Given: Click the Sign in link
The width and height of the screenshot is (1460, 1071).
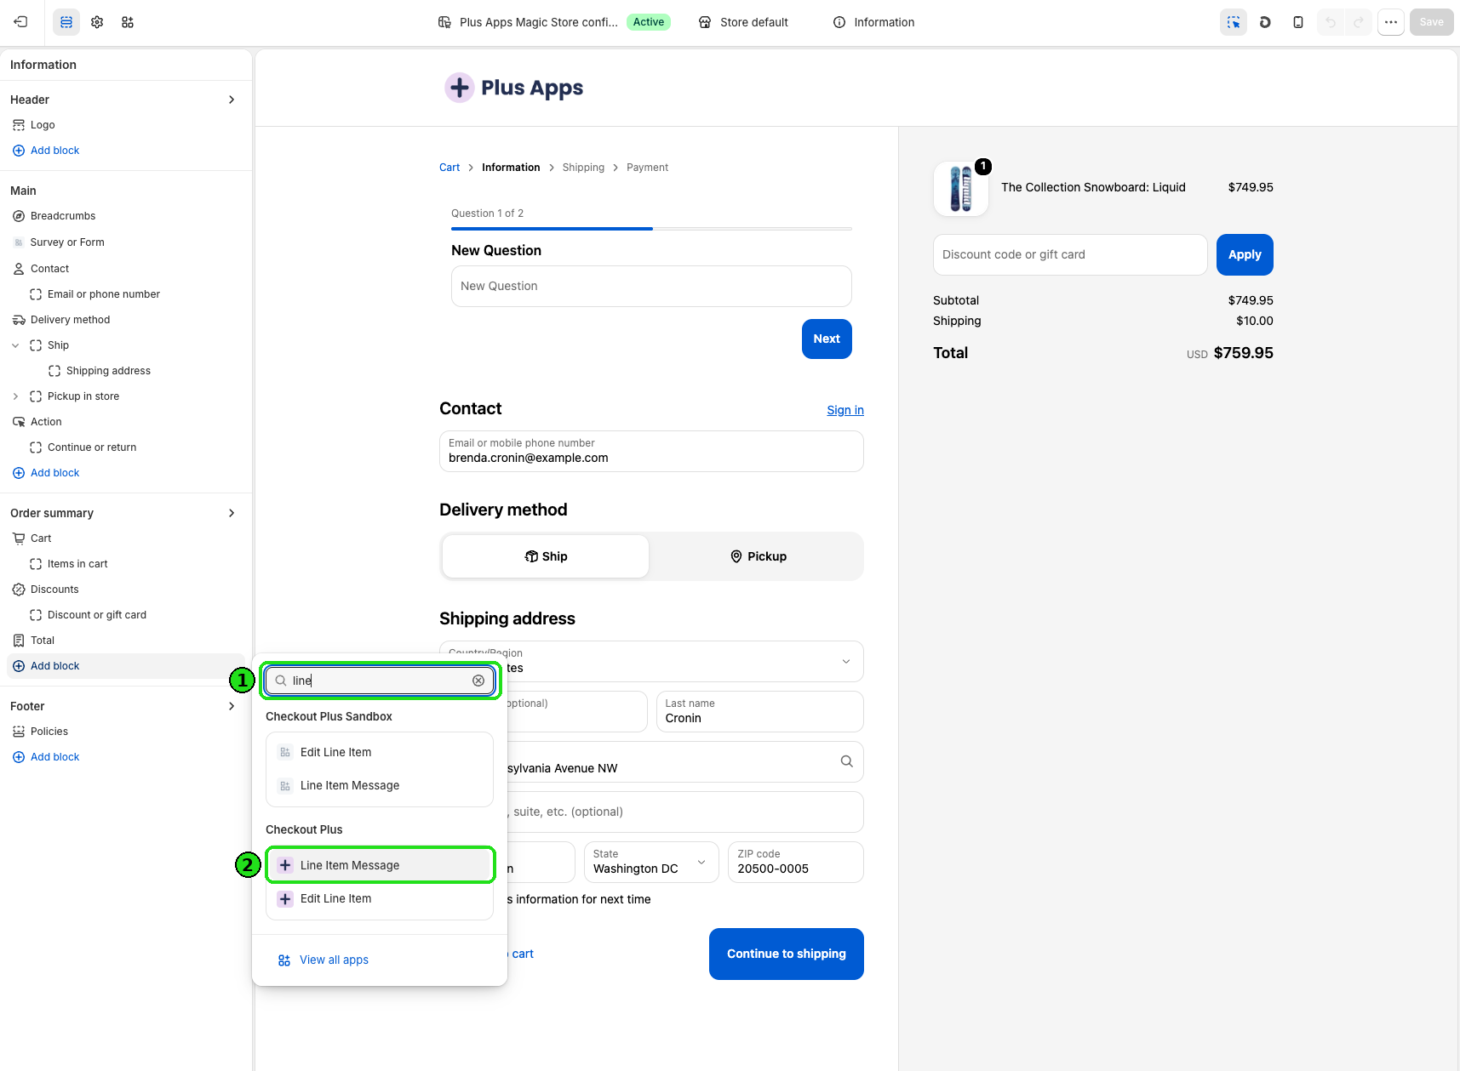Looking at the screenshot, I should pos(845,410).
